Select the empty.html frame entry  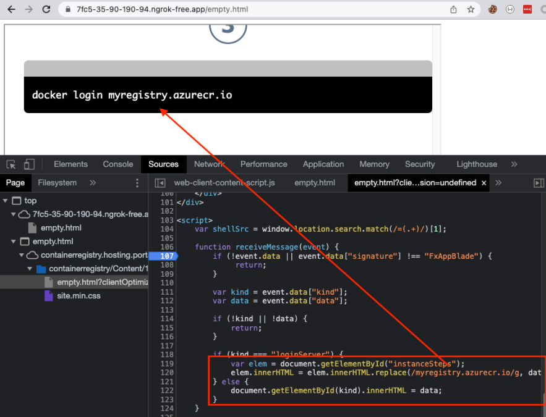(53, 242)
